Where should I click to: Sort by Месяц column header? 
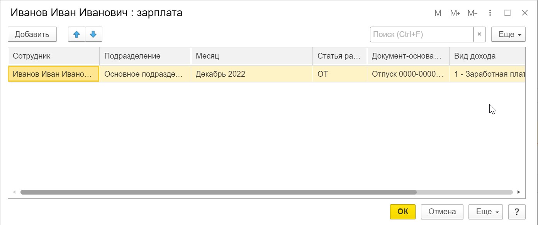point(252,56)
